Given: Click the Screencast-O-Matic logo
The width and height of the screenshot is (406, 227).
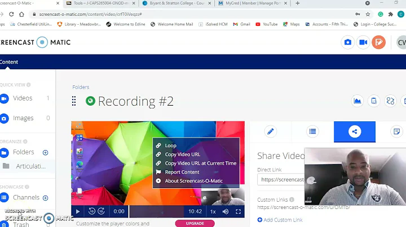Looking at the screenshot, I should coord(35,42).
